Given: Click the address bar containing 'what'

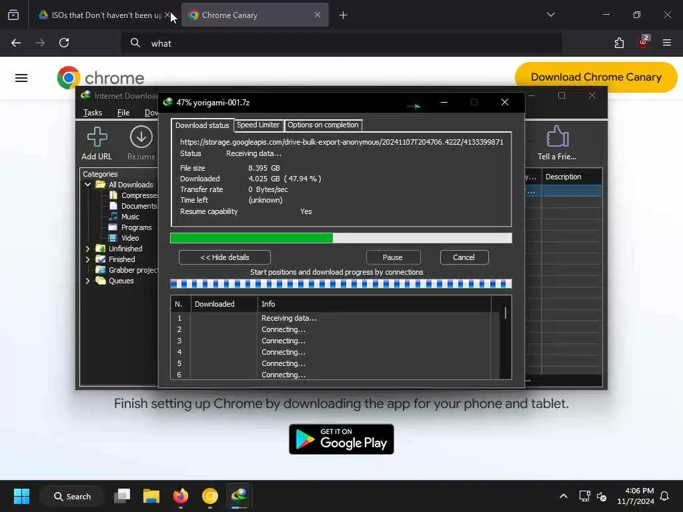Looking at the screenshot, I should click(x=341, y=43).
